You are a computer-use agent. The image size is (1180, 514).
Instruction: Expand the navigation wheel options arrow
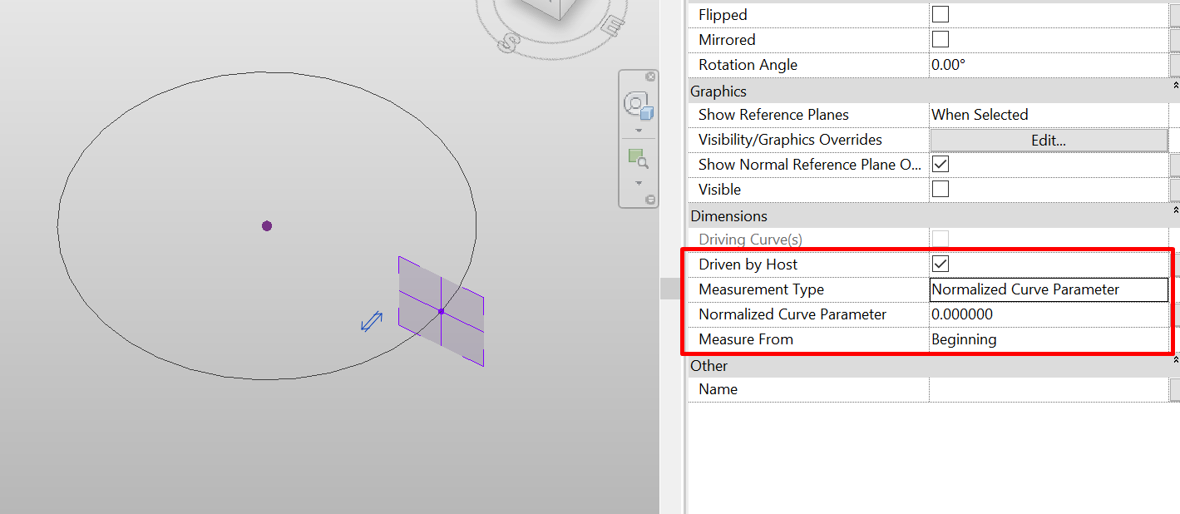(639, 131)
